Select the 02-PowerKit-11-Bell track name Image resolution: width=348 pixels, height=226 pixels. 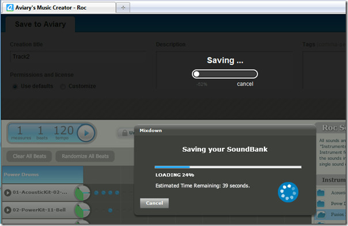pos(39,210)
